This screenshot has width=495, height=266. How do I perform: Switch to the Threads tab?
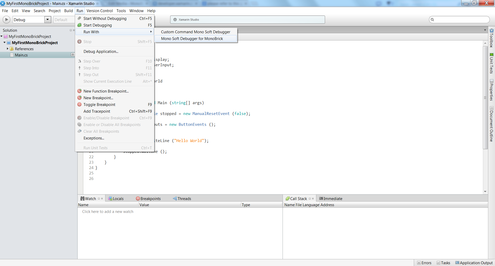tap(182, 198)
